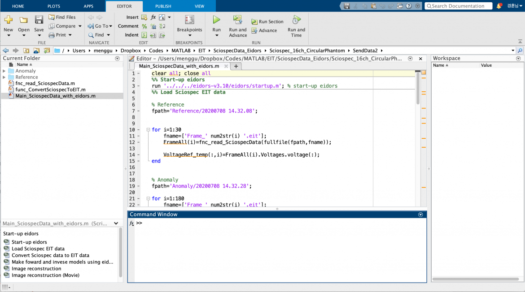525x292 pixels.
Task: Click the New file plus icon
Action: (9, 20)
